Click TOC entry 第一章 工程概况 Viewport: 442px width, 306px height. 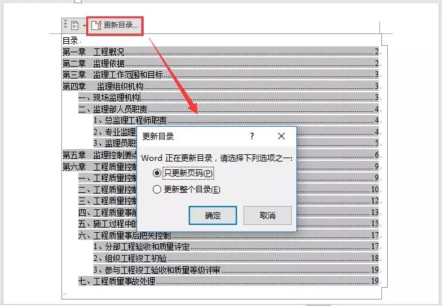click(x=221, y=52)
